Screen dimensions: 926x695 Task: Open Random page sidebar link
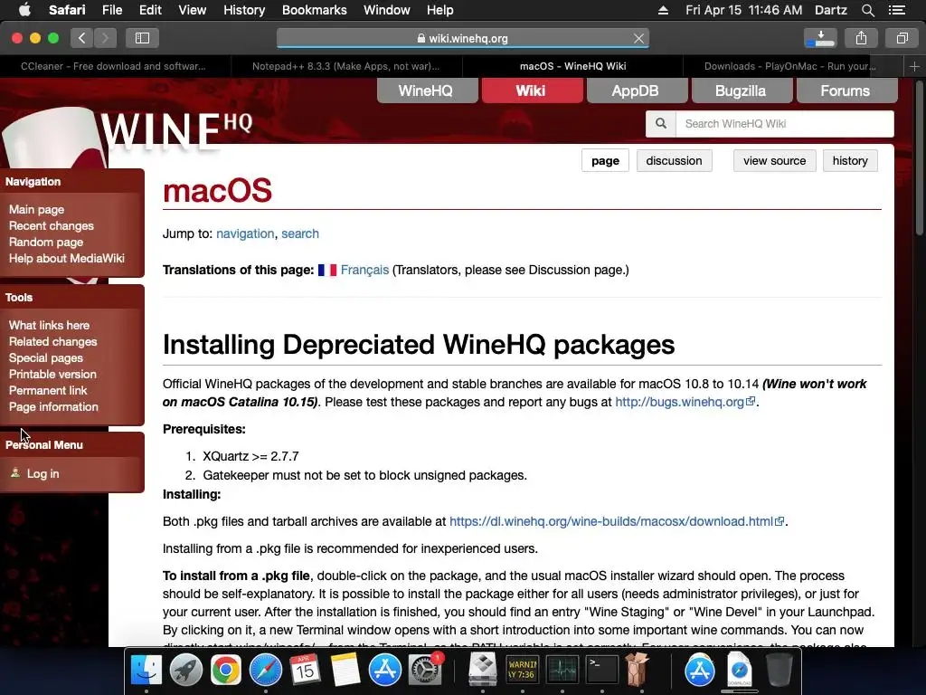click(46, 242)
